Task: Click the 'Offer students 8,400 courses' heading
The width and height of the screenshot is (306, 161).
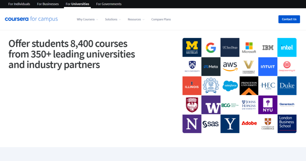Action: [72, 54]
